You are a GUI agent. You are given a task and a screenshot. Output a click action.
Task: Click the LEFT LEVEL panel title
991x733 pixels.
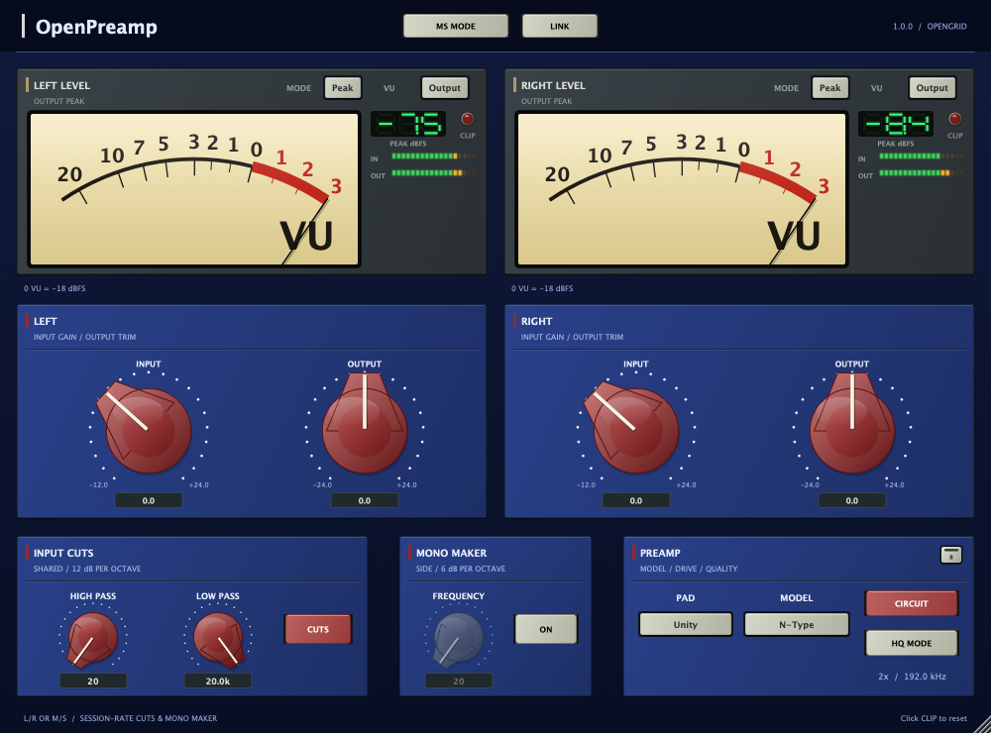(61, 85)
